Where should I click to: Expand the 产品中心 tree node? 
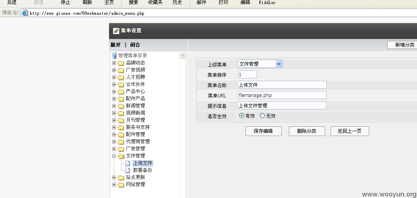[x=114, y=92]
